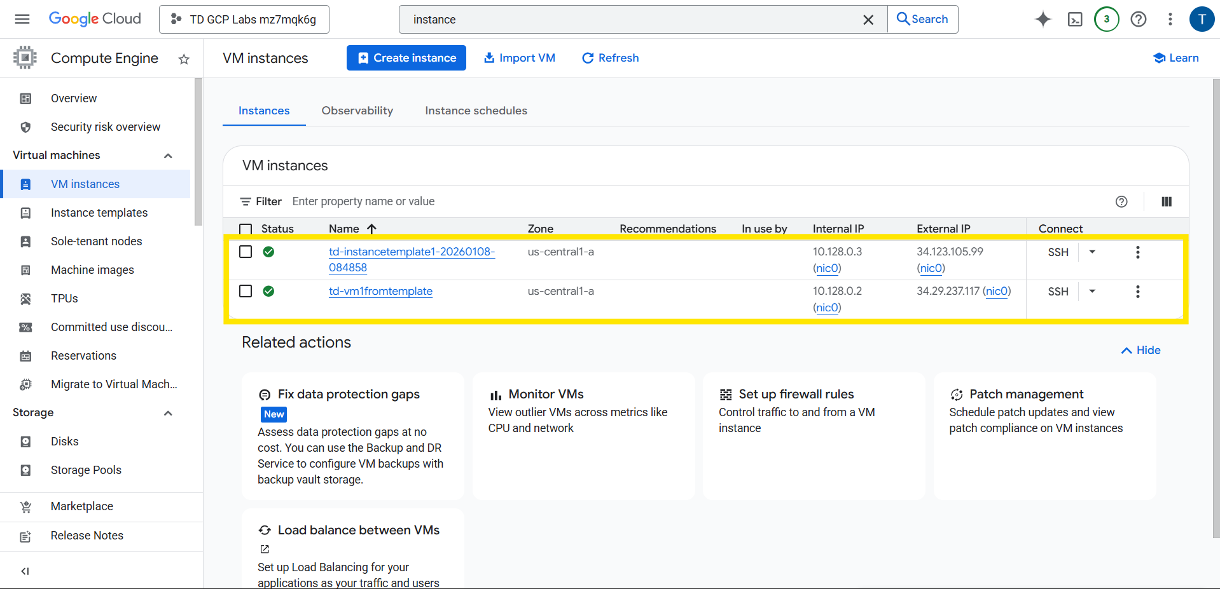The image size is (1220, 589).
Task: Collapse the Virtual machines sidebar section
Action: pyautogui.click(x=168, y=156)
